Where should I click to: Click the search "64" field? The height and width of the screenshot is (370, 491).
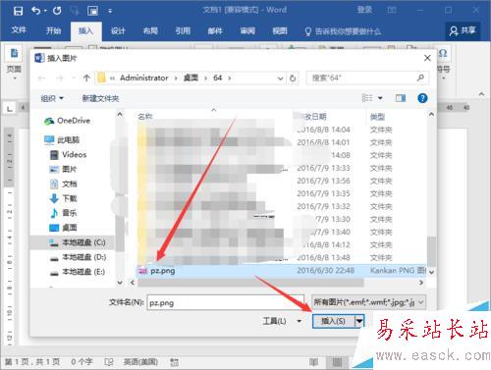[367, 78]
